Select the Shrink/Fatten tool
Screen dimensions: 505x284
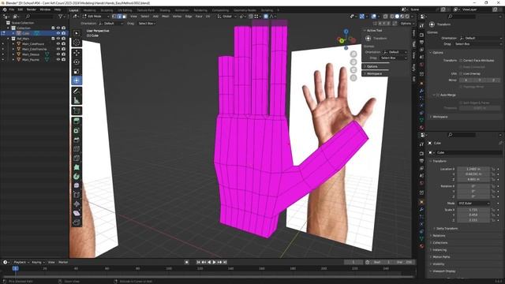coord(77,204)
